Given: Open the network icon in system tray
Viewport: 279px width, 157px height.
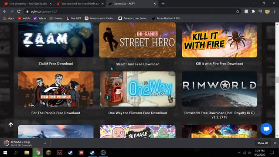Looking at the screenshot, I should pyautogui.click(x=245, y=153).
